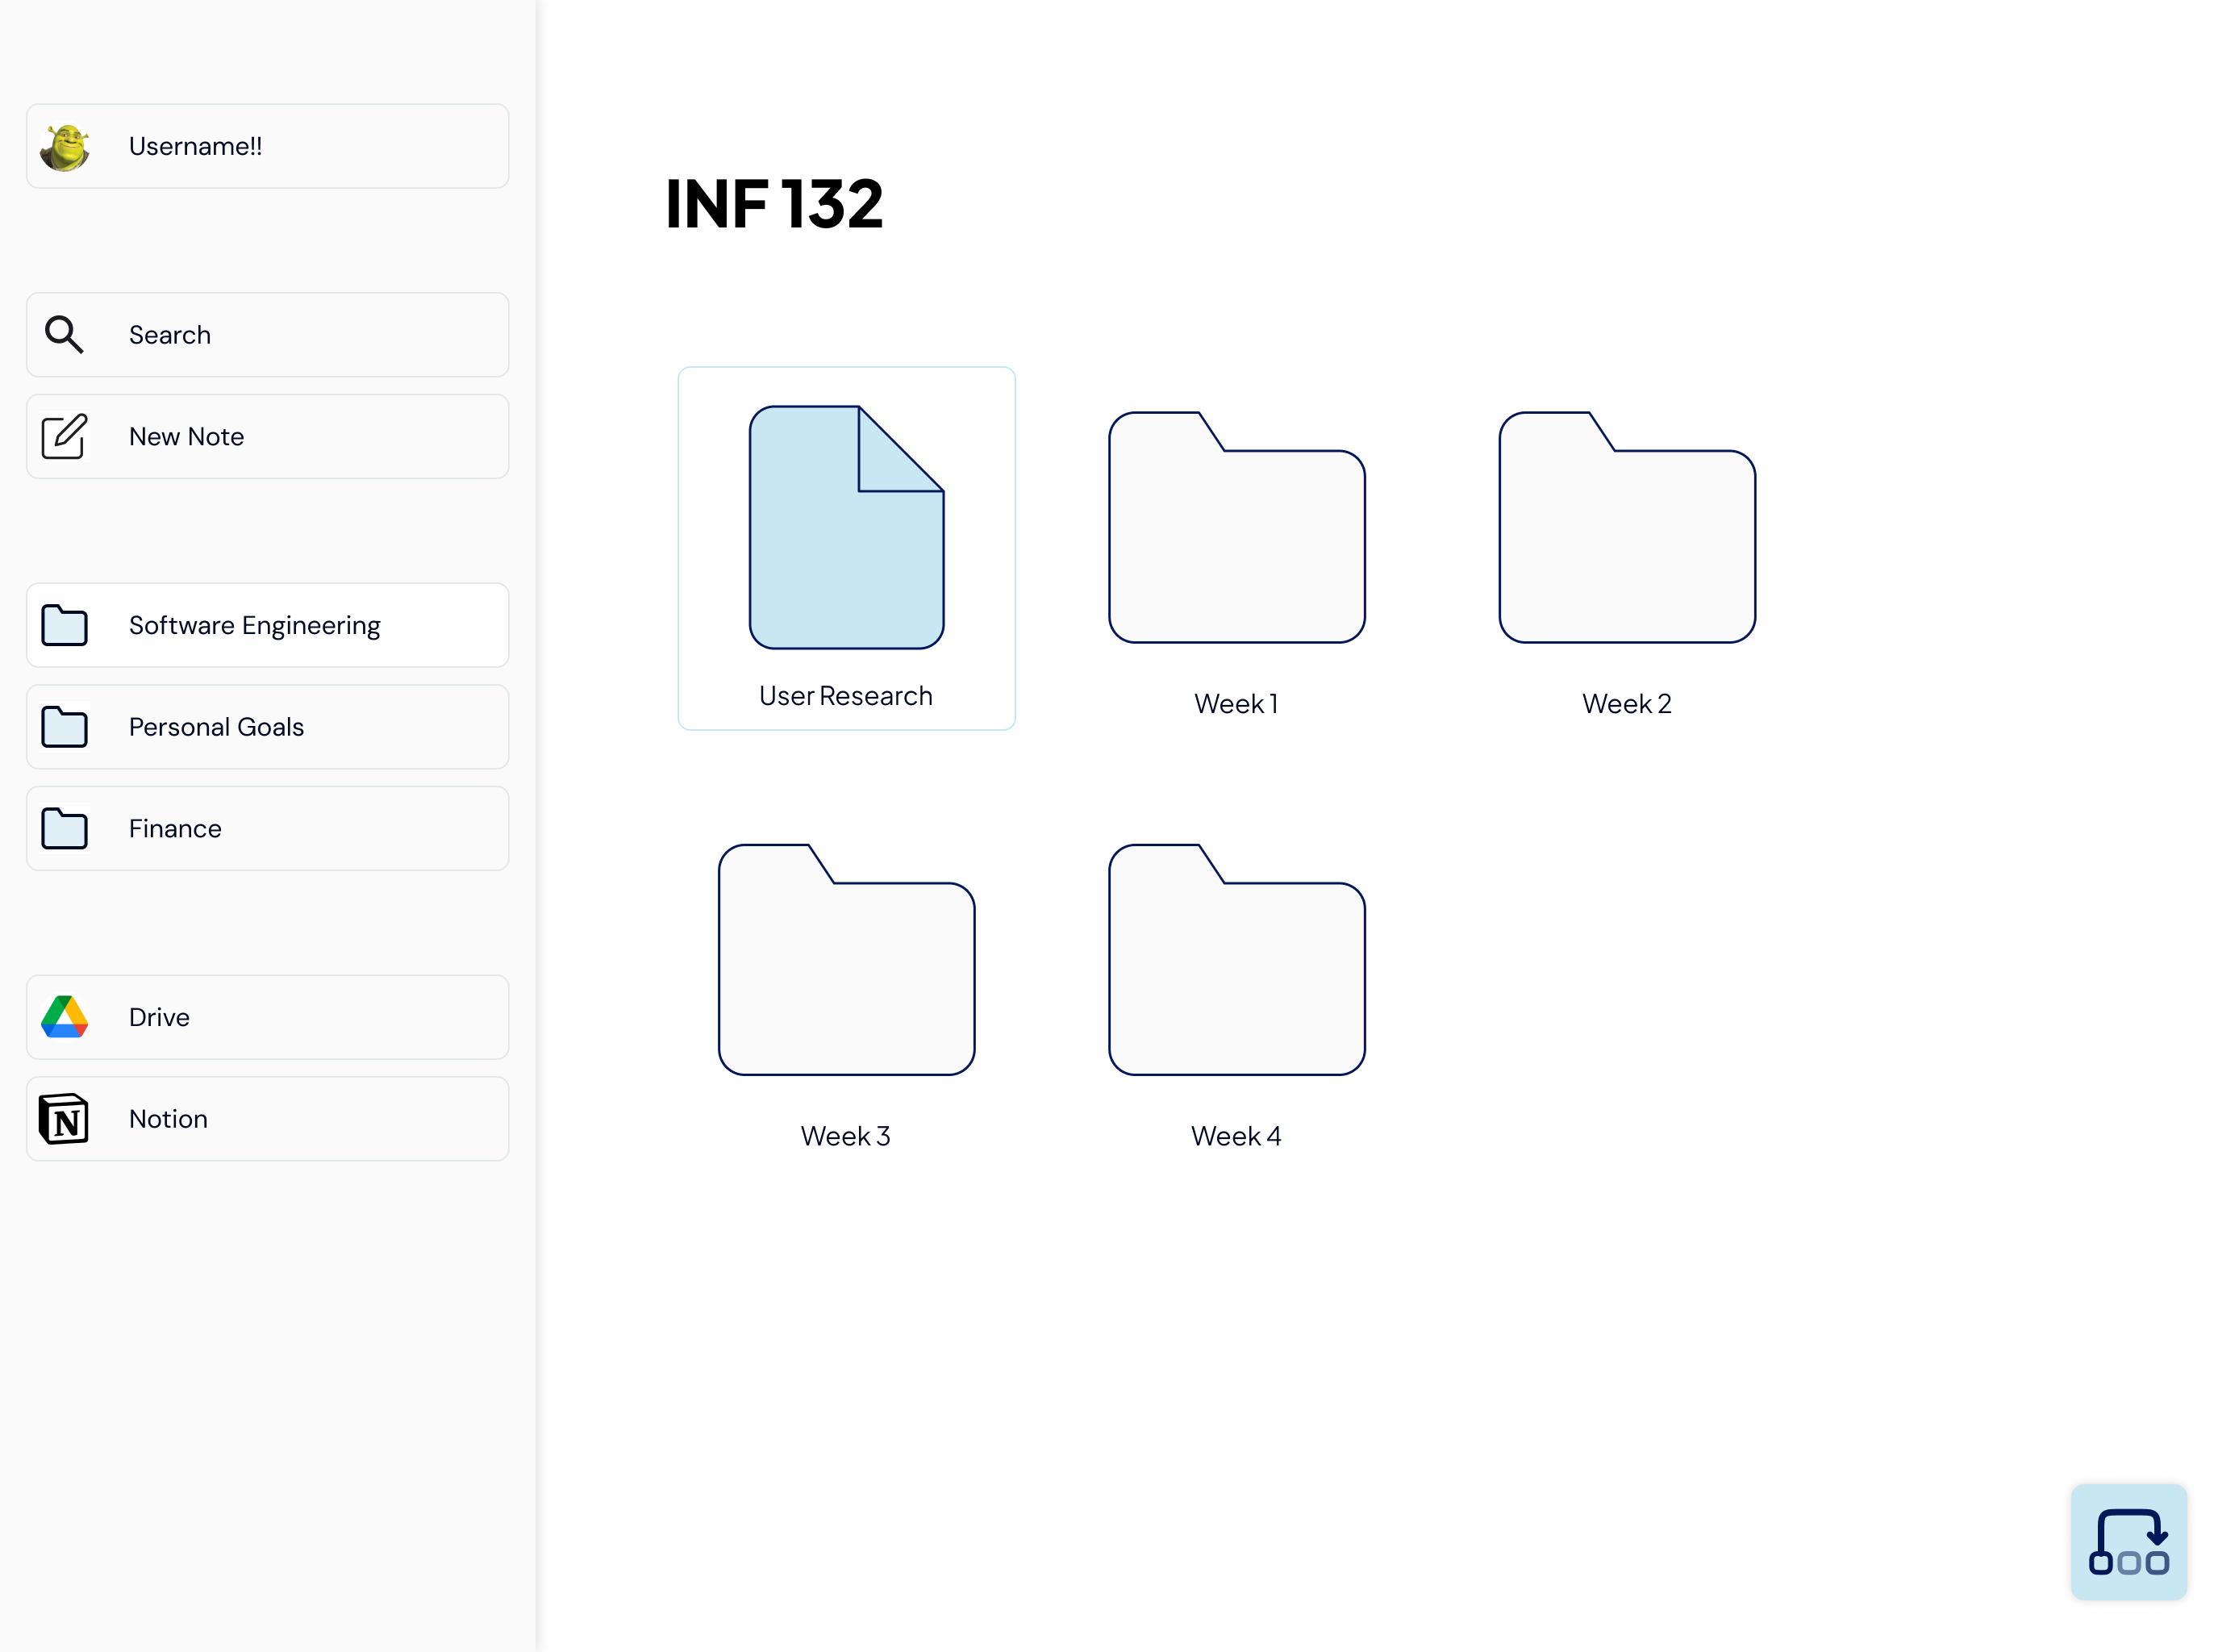Create a New Note
The height and width of the screenshot is (1652, 2239).
click(268, 437)
